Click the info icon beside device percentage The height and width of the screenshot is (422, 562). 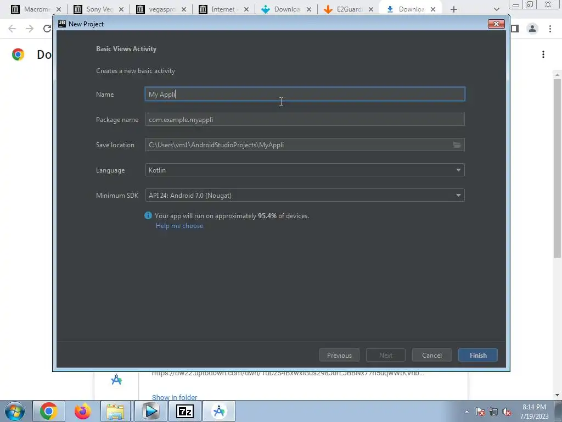(148, 215)
